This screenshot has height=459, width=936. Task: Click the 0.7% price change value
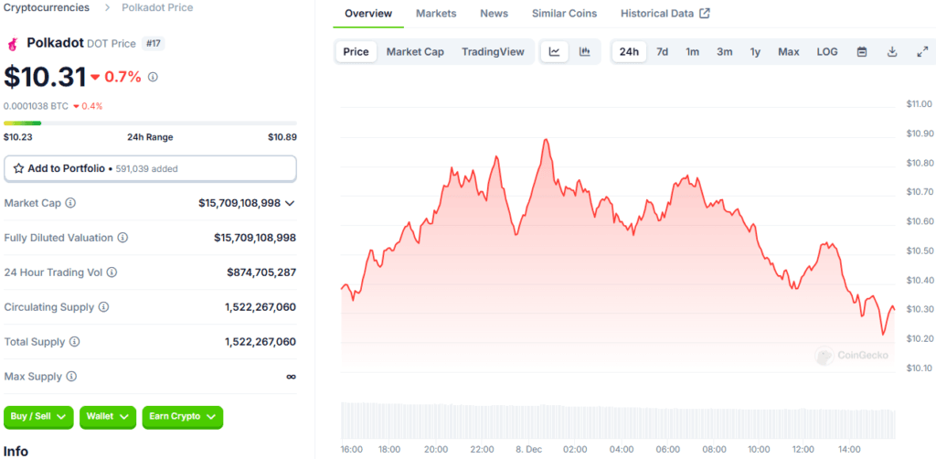coord(123,77)
